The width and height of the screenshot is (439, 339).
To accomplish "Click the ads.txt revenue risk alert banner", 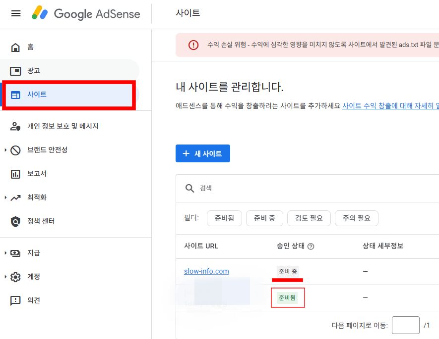I will pos(307,45).
